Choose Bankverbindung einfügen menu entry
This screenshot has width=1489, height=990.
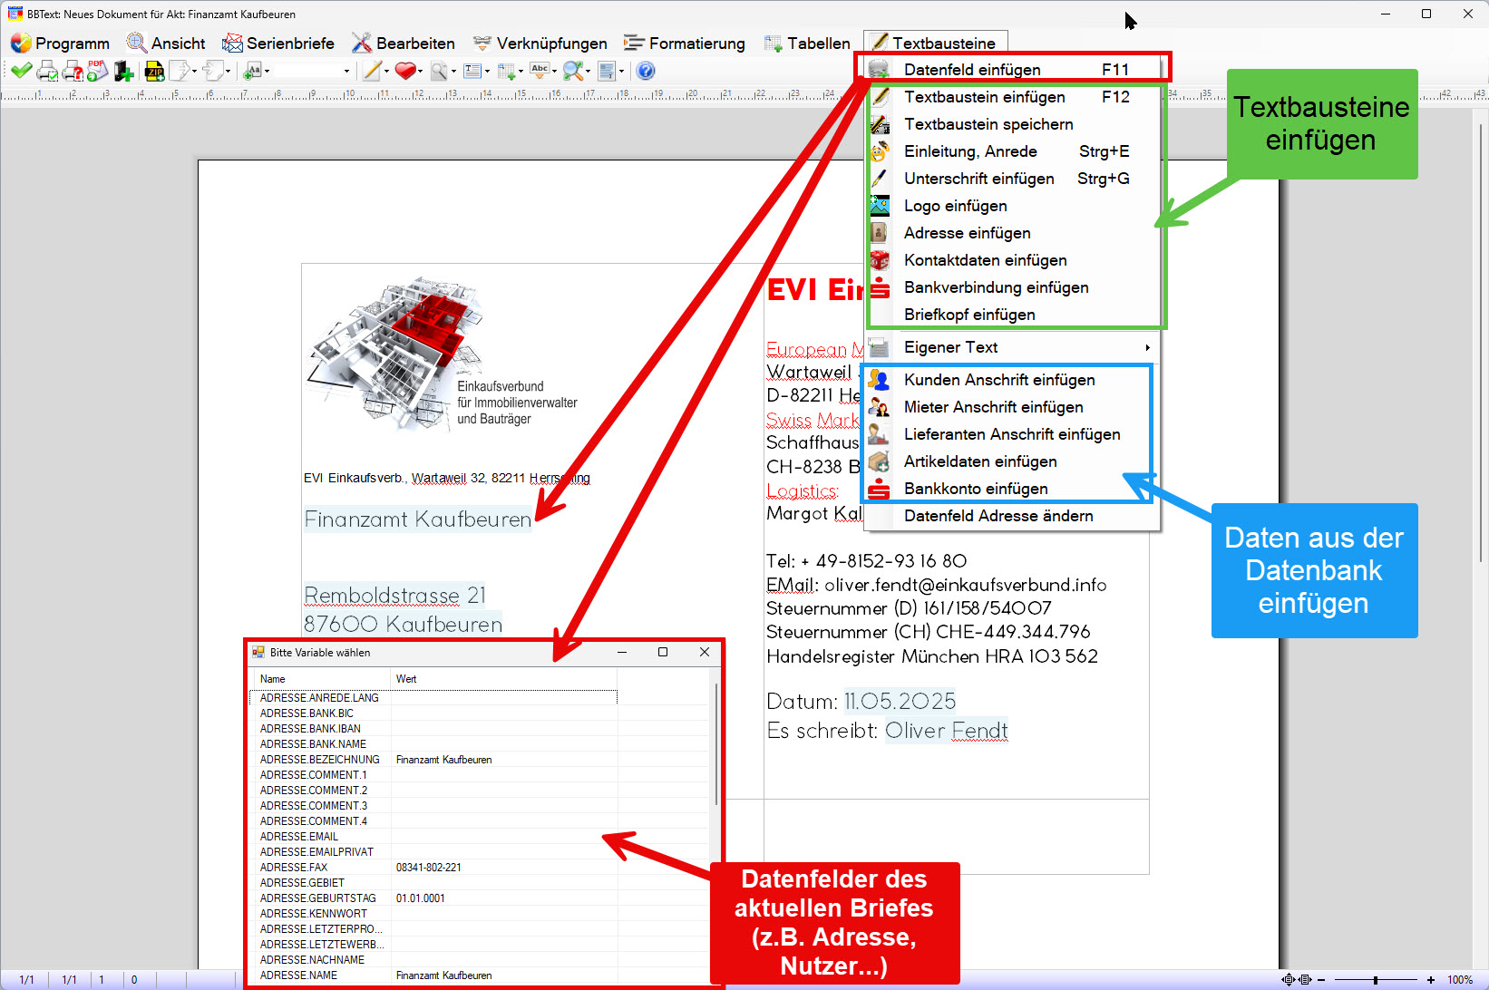[1013, 287]
